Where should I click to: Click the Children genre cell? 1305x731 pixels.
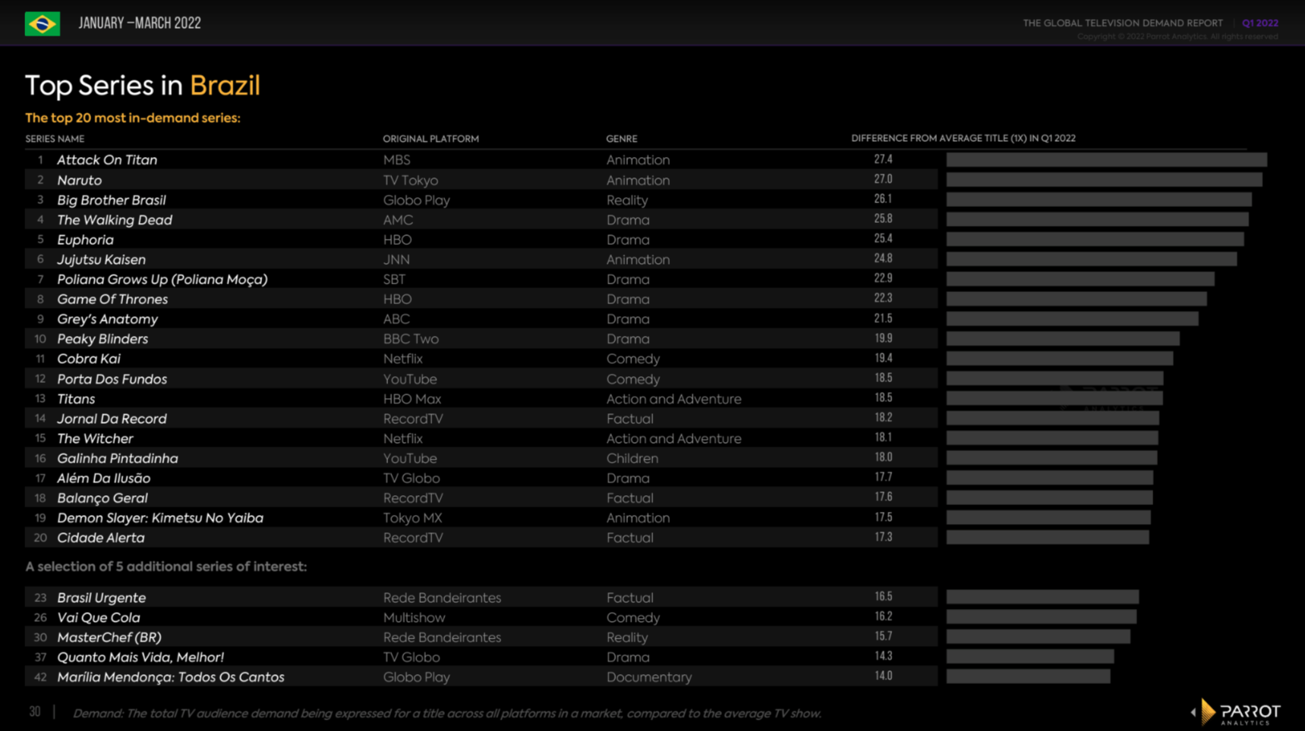coord(632,458)
